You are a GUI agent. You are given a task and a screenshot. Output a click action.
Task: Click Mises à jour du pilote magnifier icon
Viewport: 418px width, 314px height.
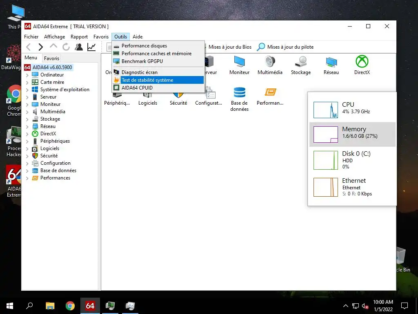261,47
